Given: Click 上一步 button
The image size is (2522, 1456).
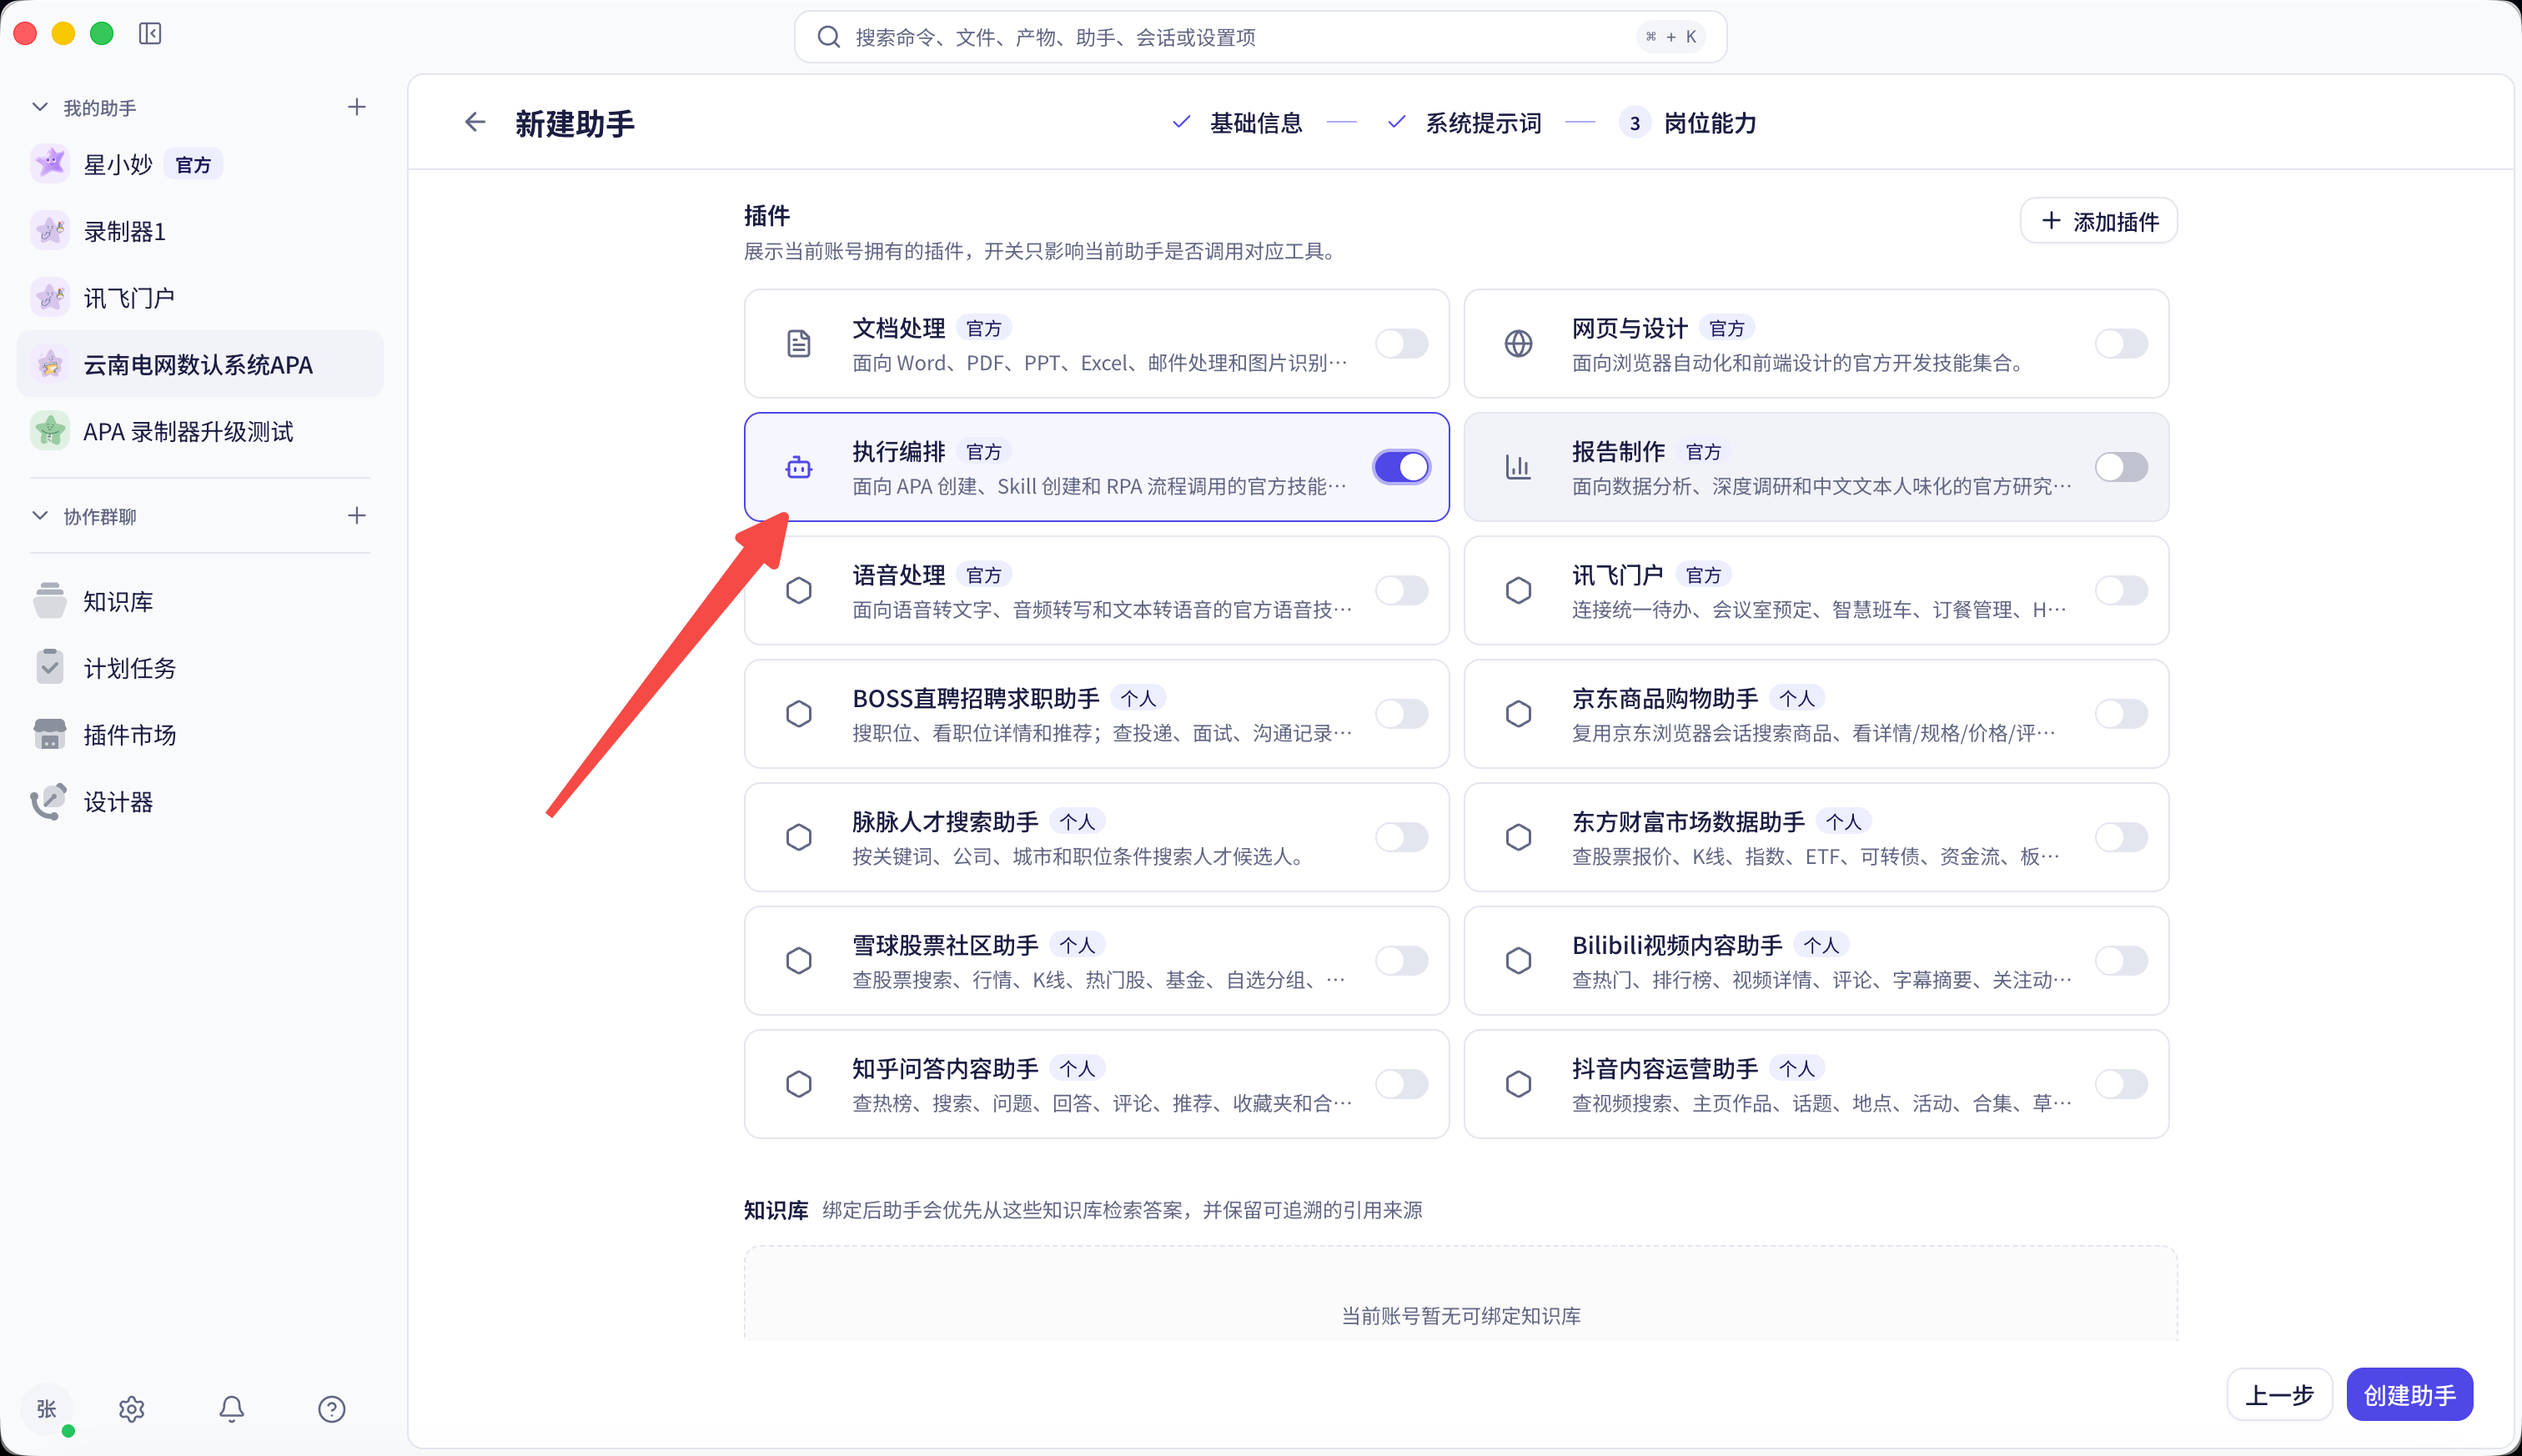Looking at the screenshot, I should (2279, 1394).
